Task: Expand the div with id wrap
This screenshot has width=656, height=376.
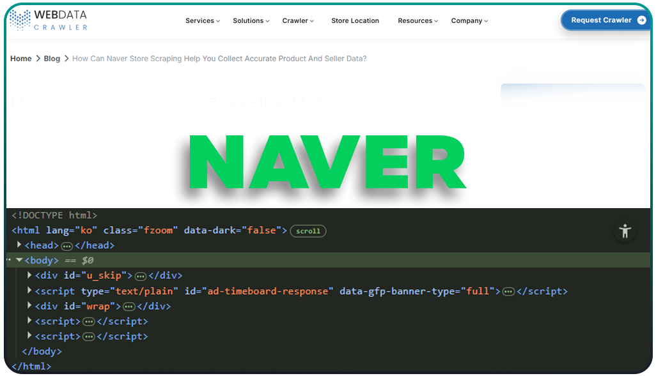Action: (x=29, y=306)
